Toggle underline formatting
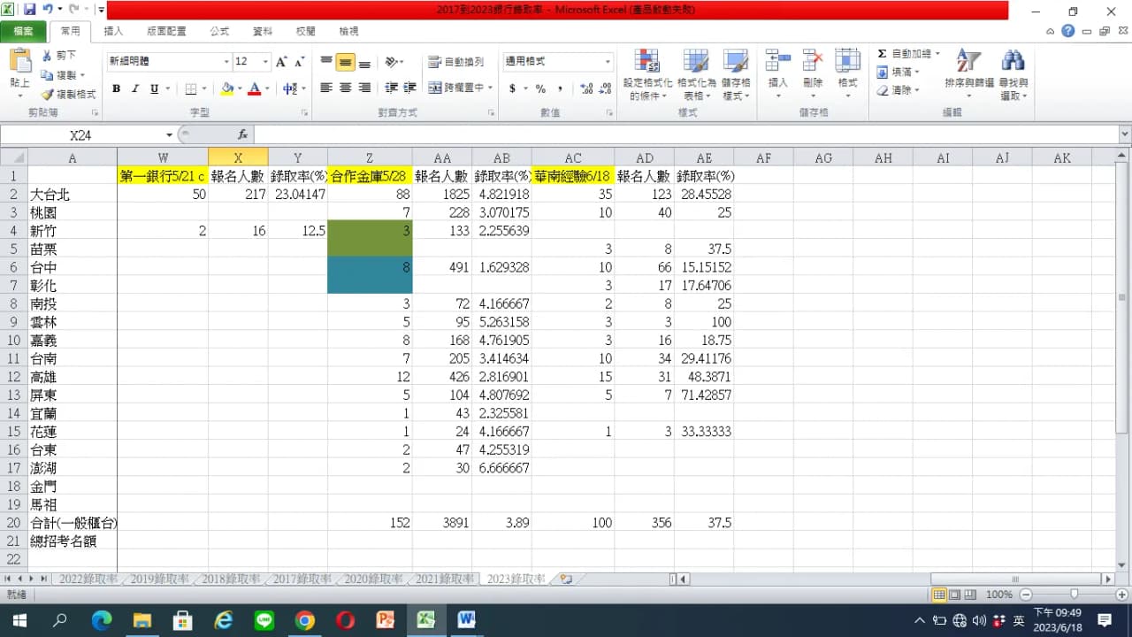Viewport: 1132px width, 637px height. [x=155, y=88]
